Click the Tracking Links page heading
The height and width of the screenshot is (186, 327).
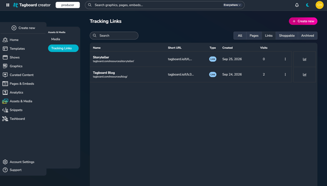pos(105,21)
